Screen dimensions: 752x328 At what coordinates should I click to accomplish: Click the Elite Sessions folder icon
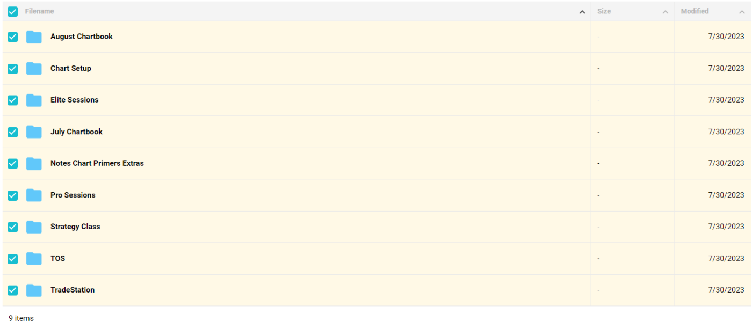[x=34, y=100]
